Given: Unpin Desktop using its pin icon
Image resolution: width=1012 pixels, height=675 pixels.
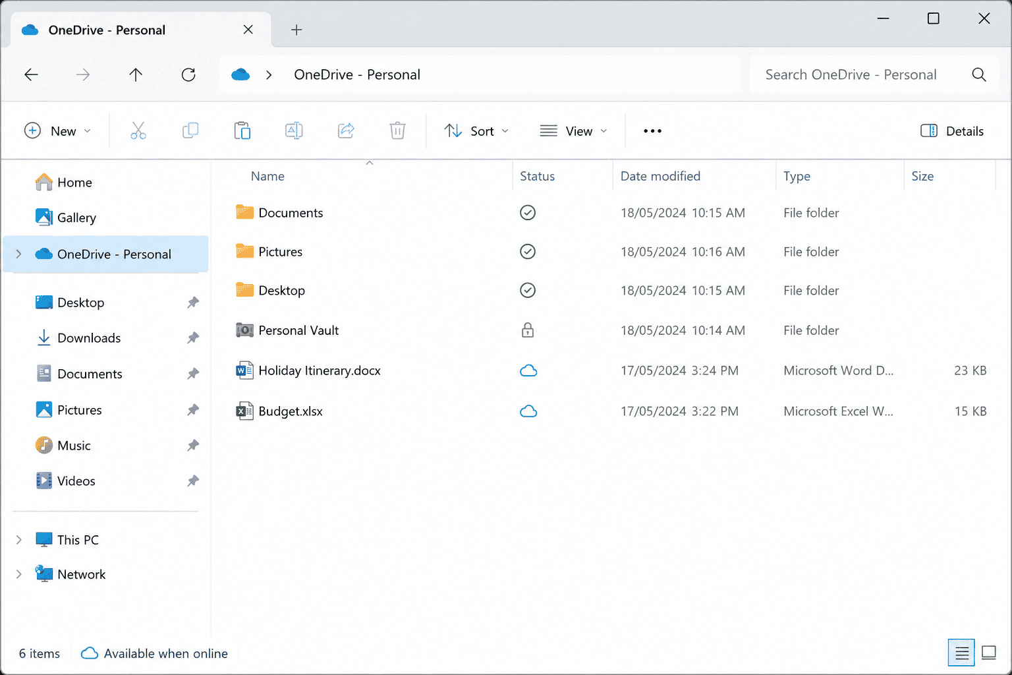Looking at the screenshot, I should point(192,303).
